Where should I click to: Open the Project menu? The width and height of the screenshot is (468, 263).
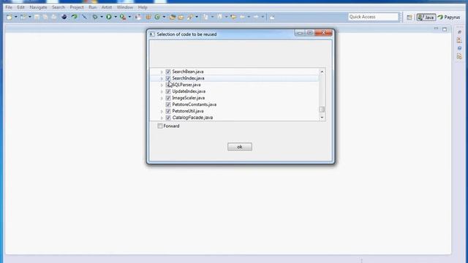click(x=77, y=7)
